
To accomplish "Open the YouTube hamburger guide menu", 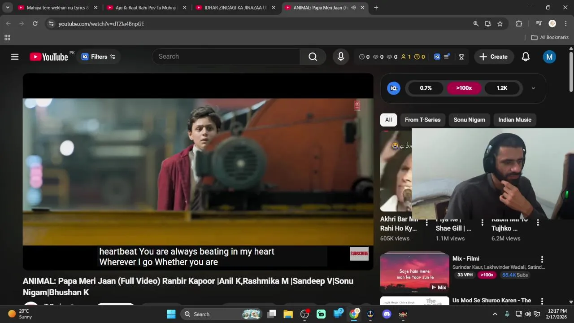I will 15,57.
